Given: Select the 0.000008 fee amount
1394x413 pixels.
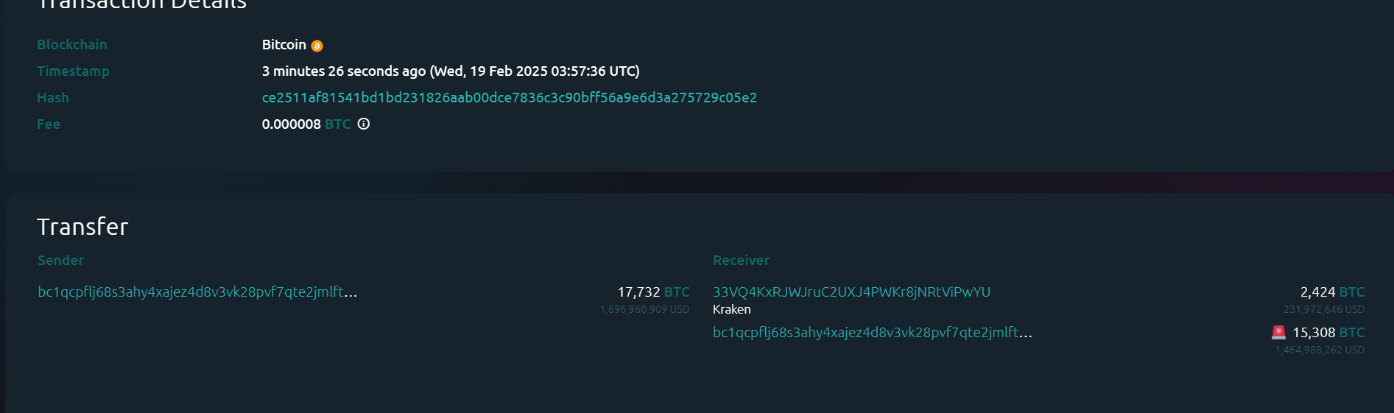Looking at the screenshot, I should click(291, 124).
